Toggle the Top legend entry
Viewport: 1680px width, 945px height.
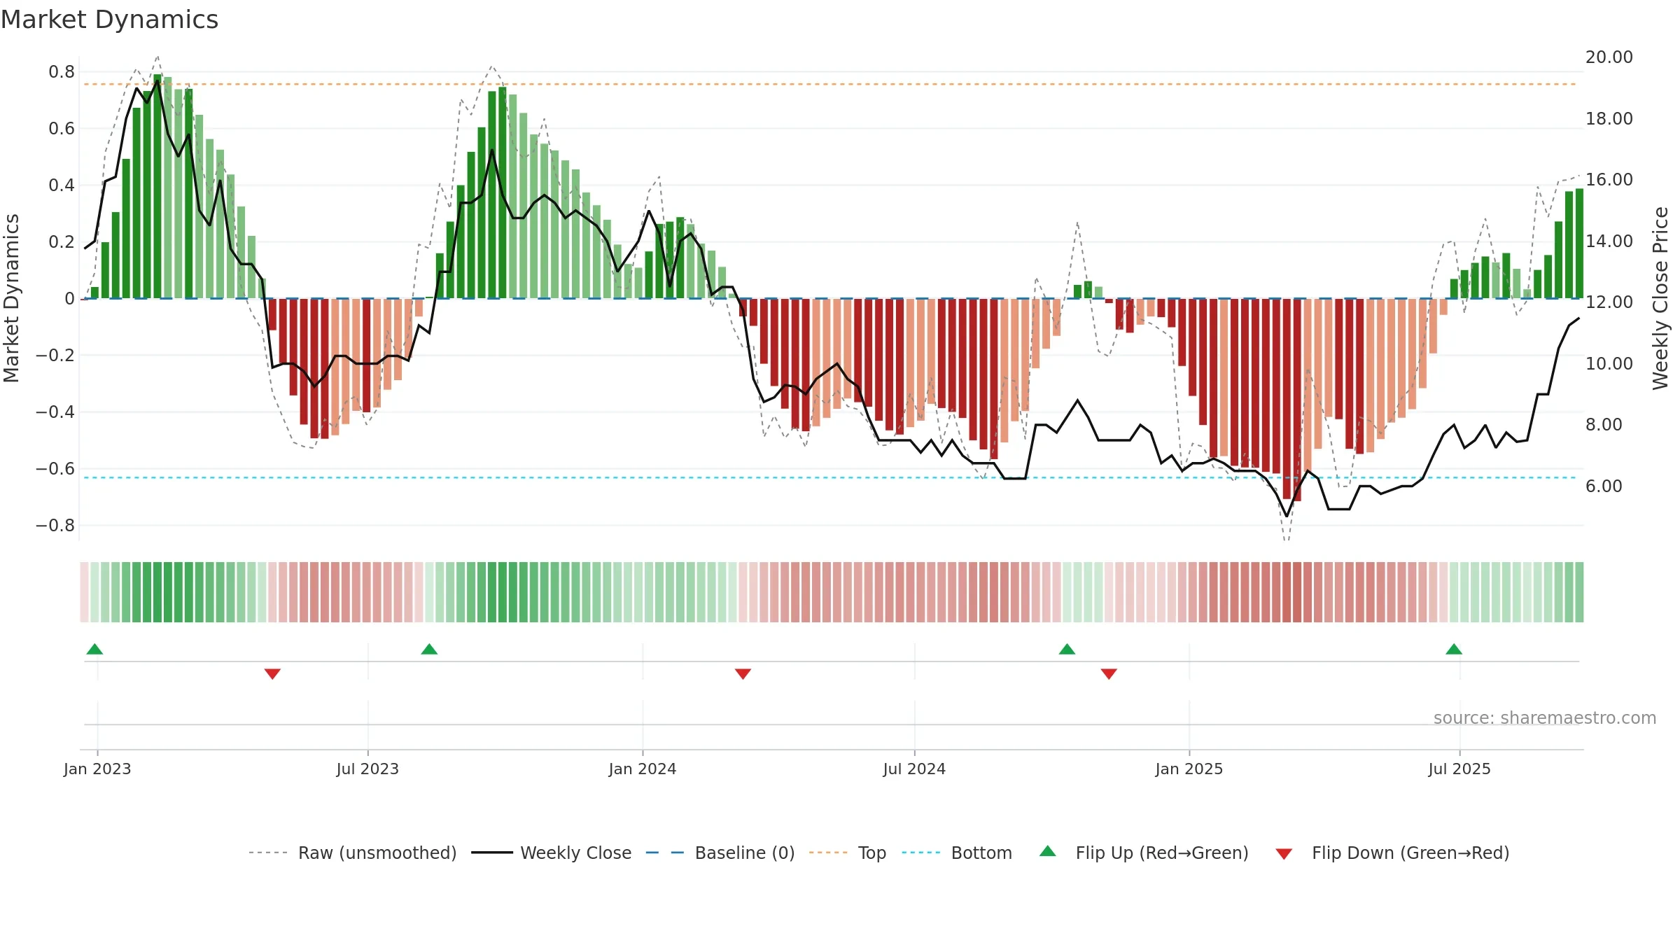pos(848,853)
